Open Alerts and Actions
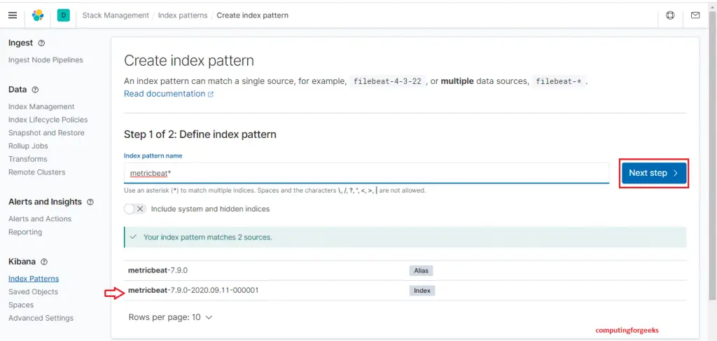The height and width of the screenshot is (341, 717). pyautogui.click(x=40, y=219)
